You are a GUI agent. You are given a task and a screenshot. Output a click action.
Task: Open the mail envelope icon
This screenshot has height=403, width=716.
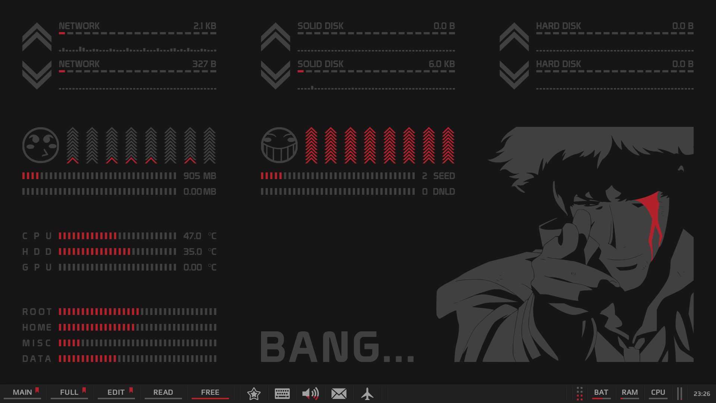click(x=339, y=394)
